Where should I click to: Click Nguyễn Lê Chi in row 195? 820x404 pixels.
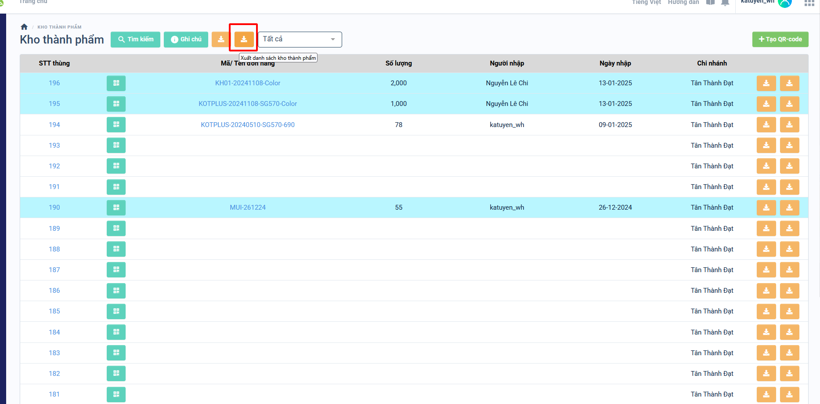507,104
